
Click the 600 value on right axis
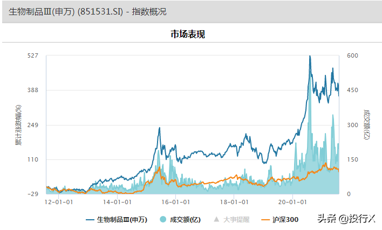352,56
